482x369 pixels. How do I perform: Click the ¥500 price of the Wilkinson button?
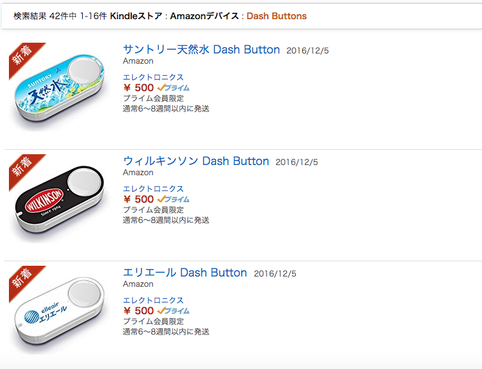[138, 199]
